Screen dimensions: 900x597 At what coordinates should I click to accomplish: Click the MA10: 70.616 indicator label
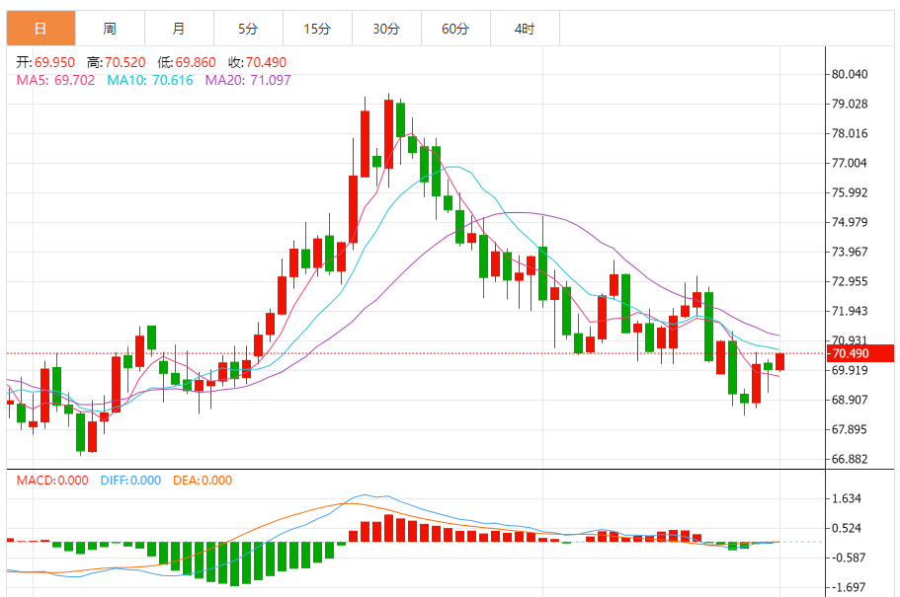click(150, 80)
